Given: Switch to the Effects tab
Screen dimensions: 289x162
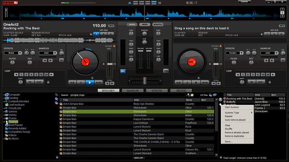Looking at the screenshot, I should click(157, 90).
